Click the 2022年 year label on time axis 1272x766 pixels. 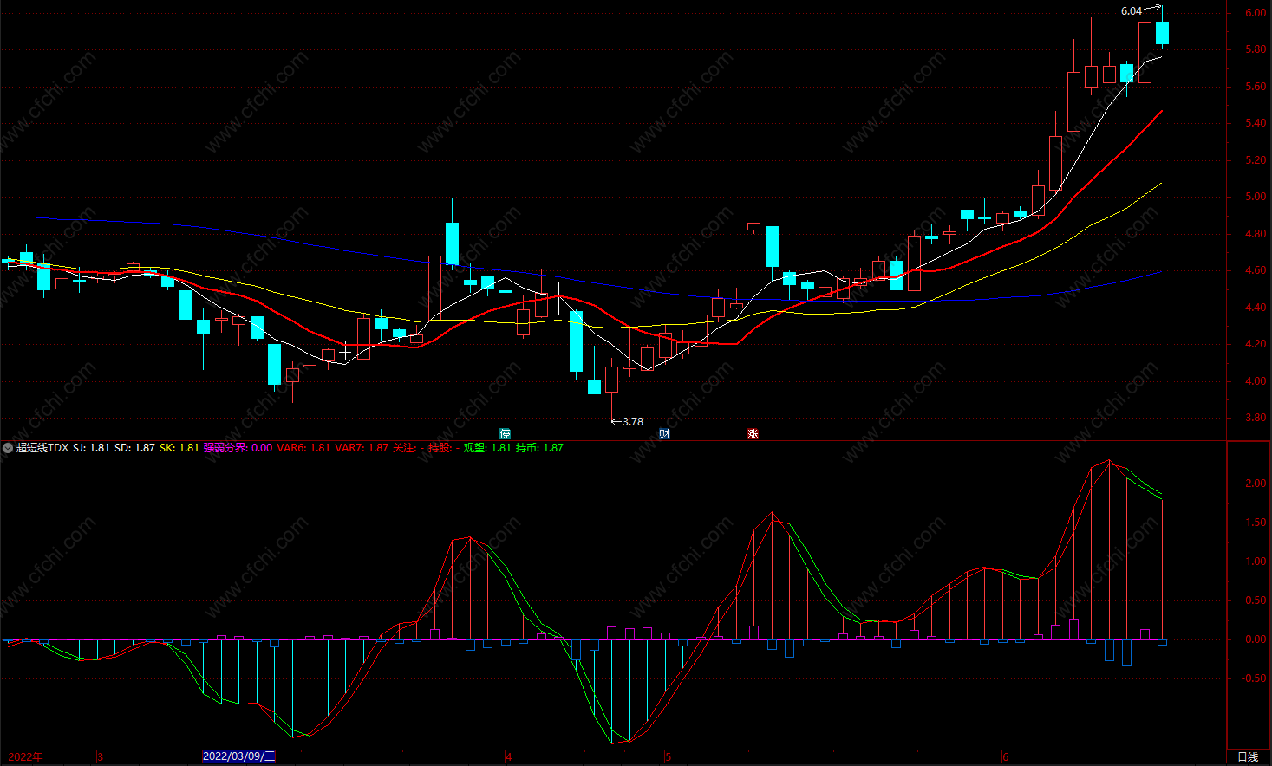[25, 756]
